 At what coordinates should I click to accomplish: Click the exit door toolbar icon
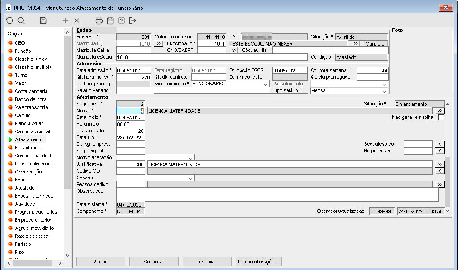coord(133,21)
